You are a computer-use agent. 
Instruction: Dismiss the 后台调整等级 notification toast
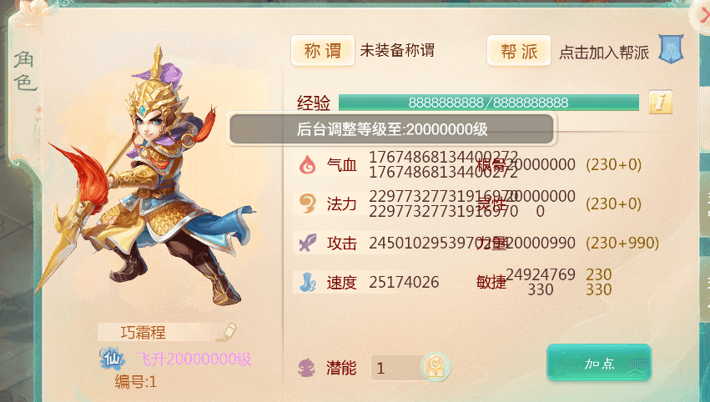391,129
